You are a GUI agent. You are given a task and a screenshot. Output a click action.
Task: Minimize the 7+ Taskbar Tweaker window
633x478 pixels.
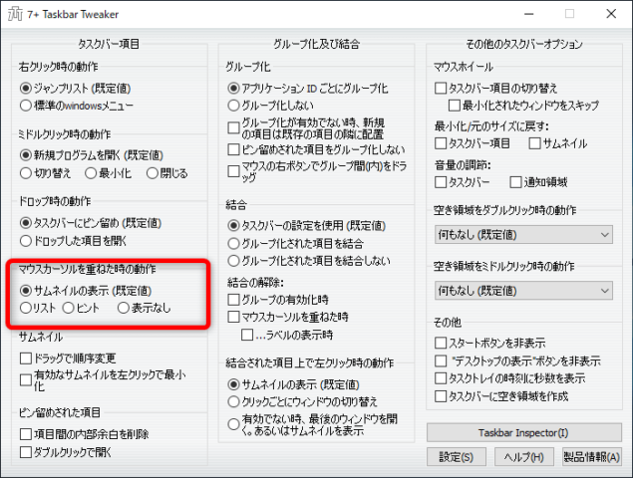click(x=529, y=14)
